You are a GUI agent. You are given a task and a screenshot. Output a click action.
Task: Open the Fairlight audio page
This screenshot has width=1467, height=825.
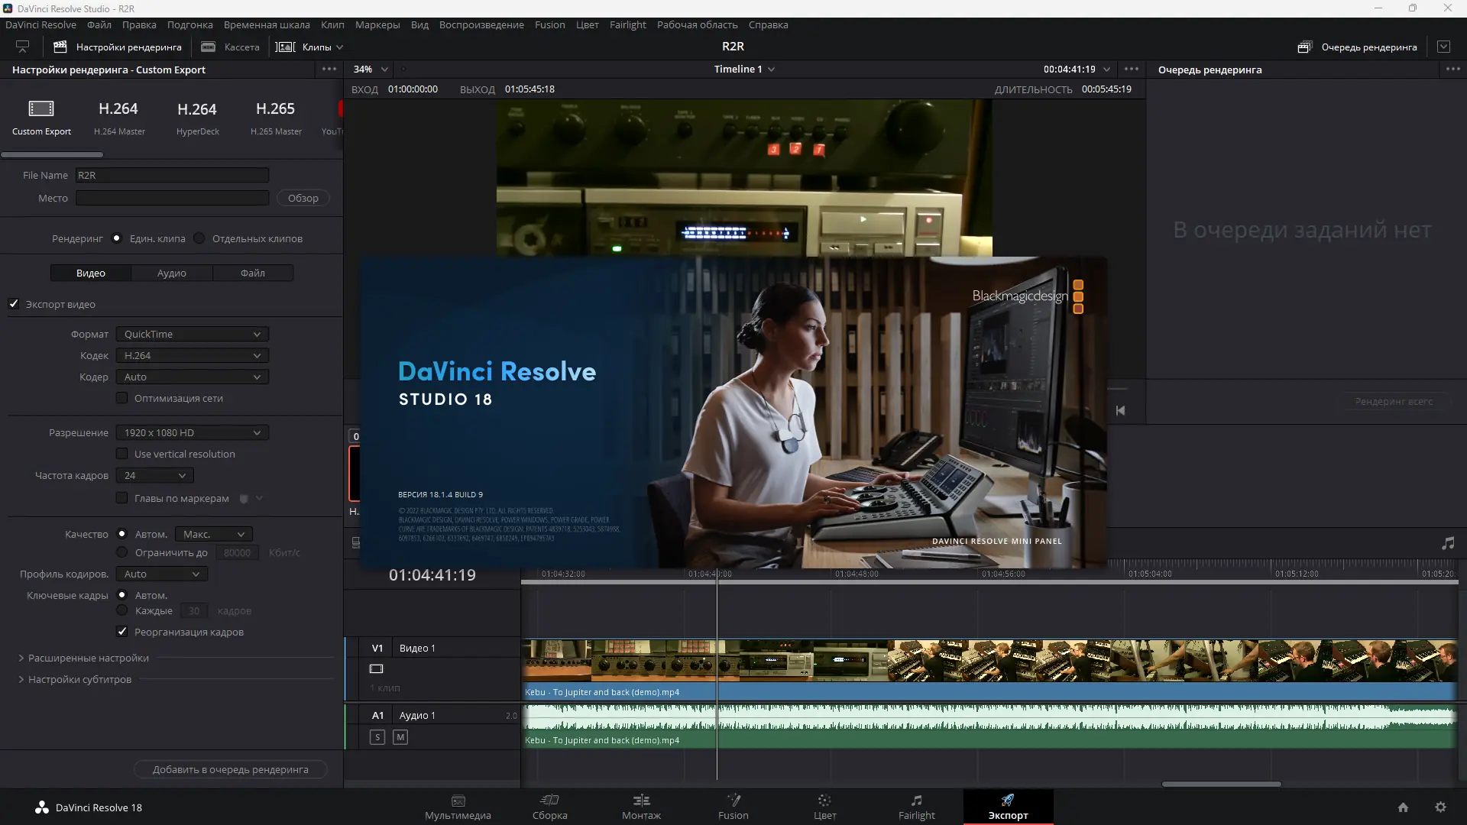pos(916,807)
